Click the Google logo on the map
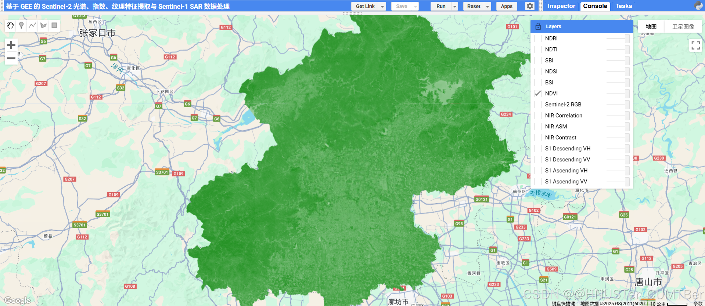 pyautogui.click(x=17, y=300)
